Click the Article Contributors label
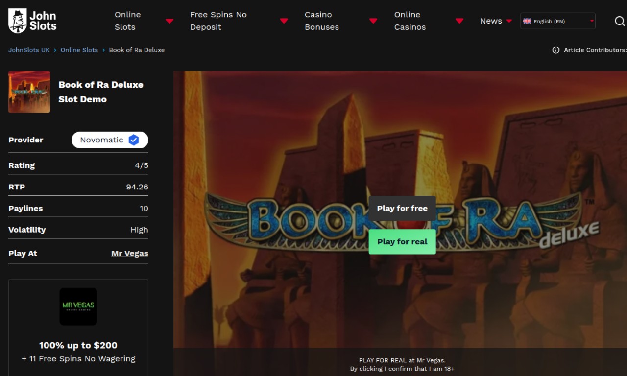Image resolution: width=627 pixels, height=376 pixels. [x=595, y=50]
